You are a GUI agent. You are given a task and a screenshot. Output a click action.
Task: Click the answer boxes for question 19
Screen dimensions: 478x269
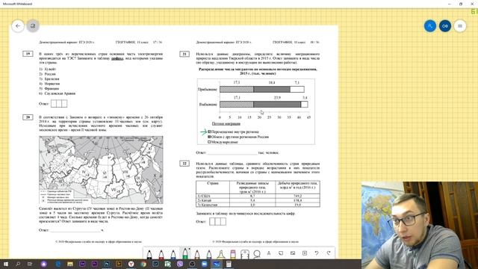[59, 104]
